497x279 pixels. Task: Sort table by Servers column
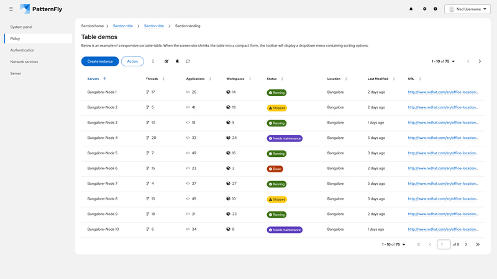97,79
